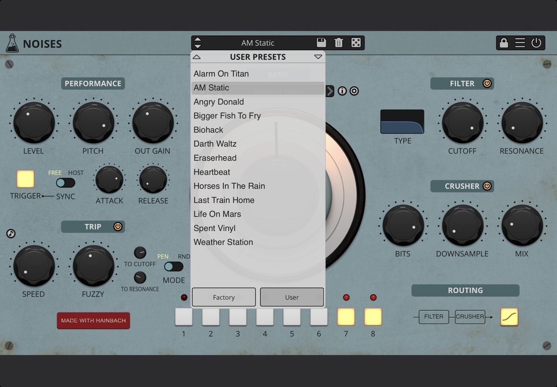Click the save preset floppy disk icon
The height and width of the screenshot is (387, 557).
(321, 43)
